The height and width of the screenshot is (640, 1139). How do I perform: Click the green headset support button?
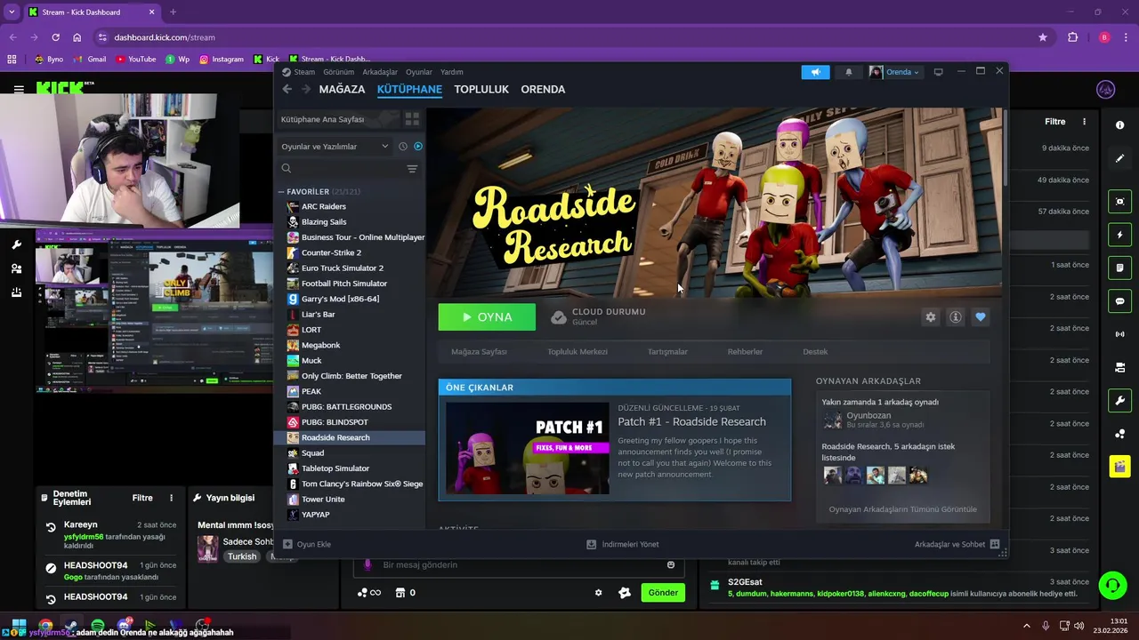(1112, 585)
